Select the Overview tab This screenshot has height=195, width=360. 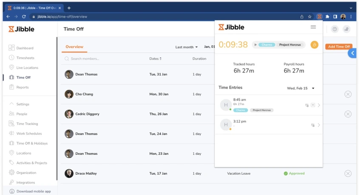pyautogui.click(x=74, y=47)
